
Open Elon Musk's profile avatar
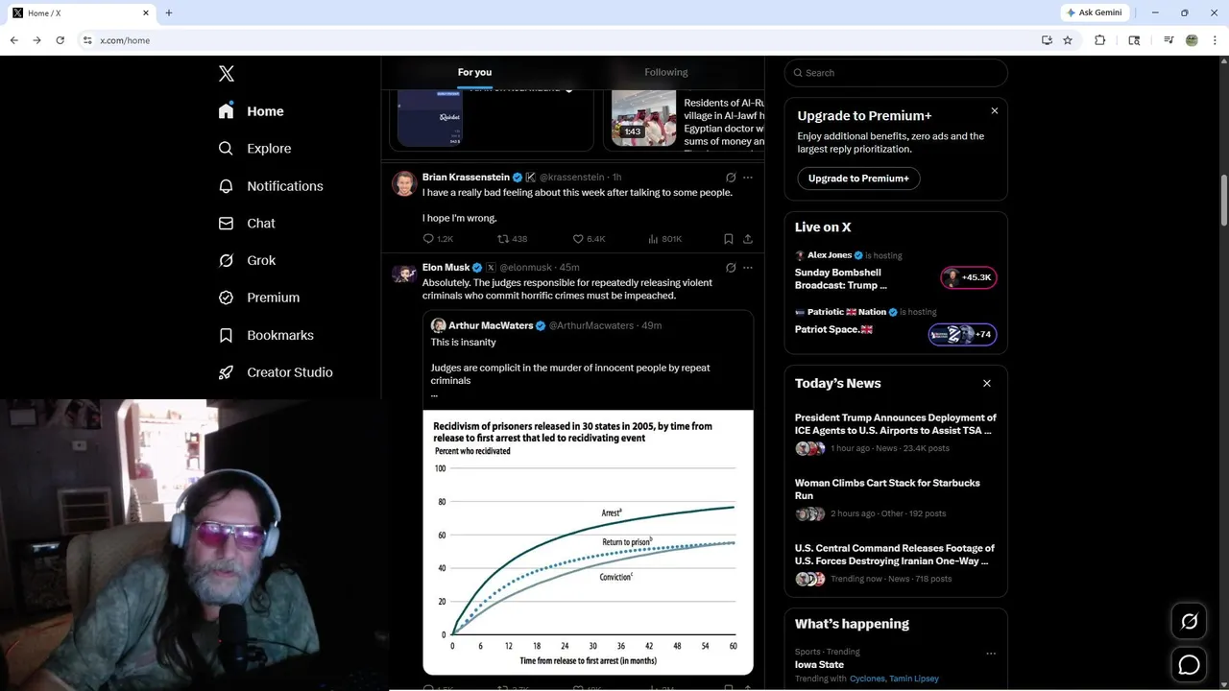point(404,274)
